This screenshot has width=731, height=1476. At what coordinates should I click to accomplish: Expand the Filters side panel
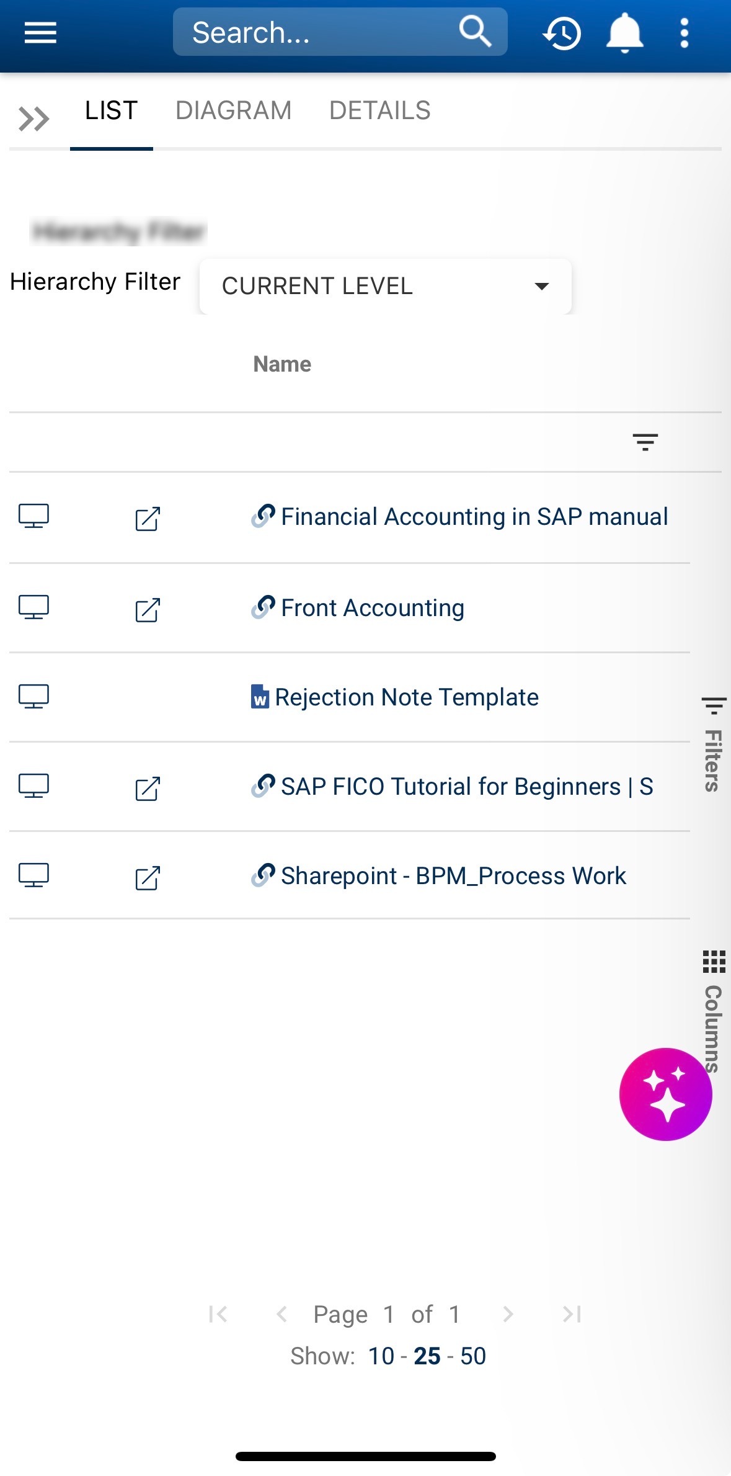(x=713, y=745)
